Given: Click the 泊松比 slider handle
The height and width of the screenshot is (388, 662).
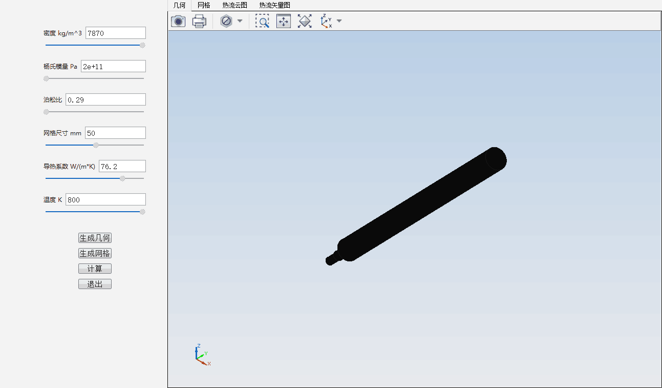Looking at the screenshot, I should (x=46, y=112).
